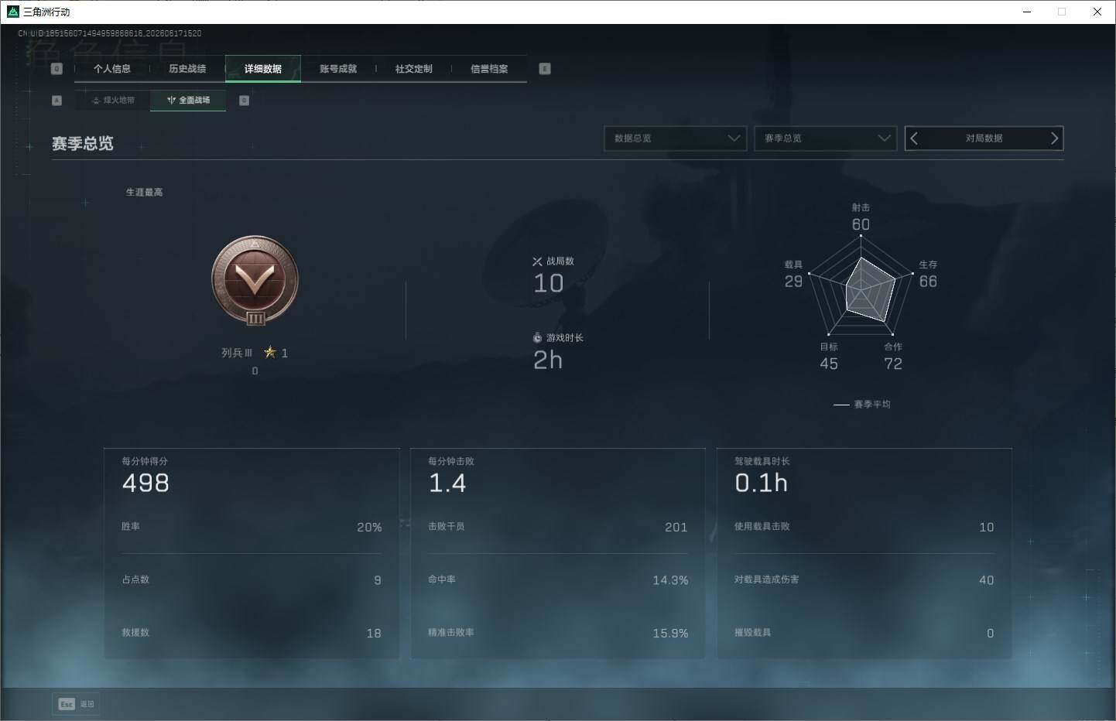Click the 游戏时长 value 2h
1116x721 pixels.
[x=548, y=360]
